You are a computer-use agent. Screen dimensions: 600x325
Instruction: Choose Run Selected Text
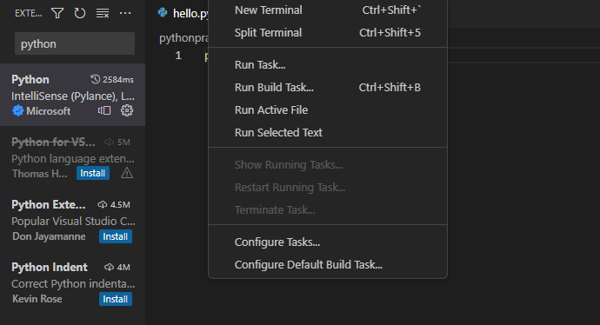328,133
